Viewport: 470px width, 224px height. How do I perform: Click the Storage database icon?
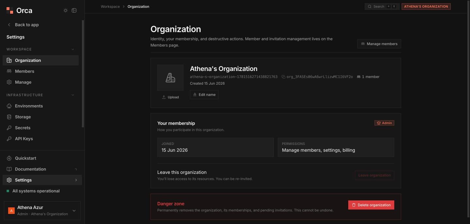click(x=9, y=117)
